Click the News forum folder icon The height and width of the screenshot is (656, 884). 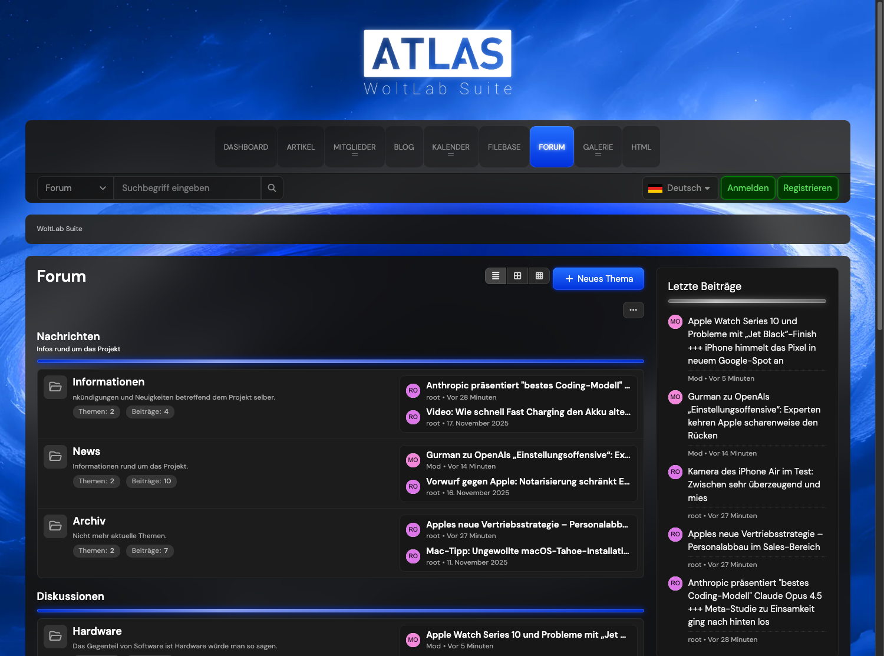tap(55, 457)
